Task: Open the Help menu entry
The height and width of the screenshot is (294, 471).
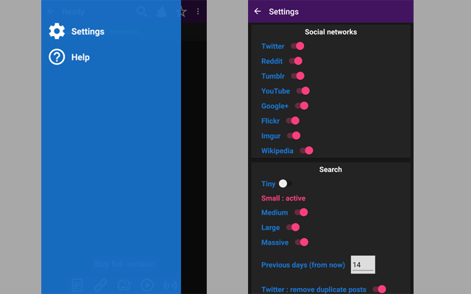Action: pyautogui.click(x=80, y=57)
